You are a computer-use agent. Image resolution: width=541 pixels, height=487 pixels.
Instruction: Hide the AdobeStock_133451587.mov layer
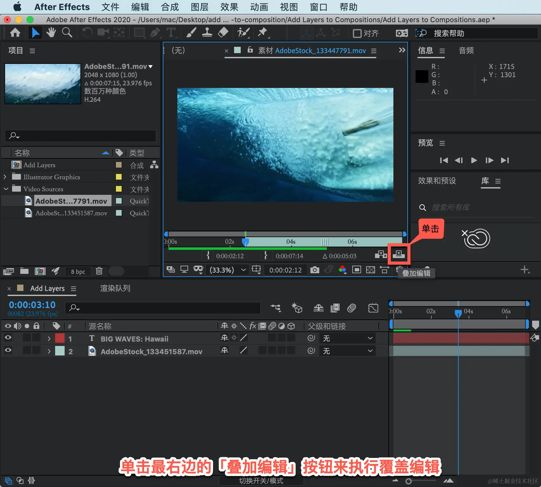(8, 350)
